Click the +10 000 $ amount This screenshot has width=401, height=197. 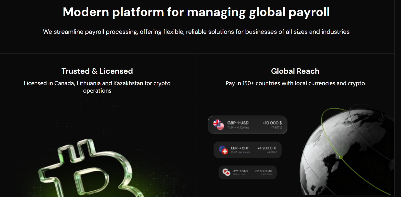(x=272, y=123)
